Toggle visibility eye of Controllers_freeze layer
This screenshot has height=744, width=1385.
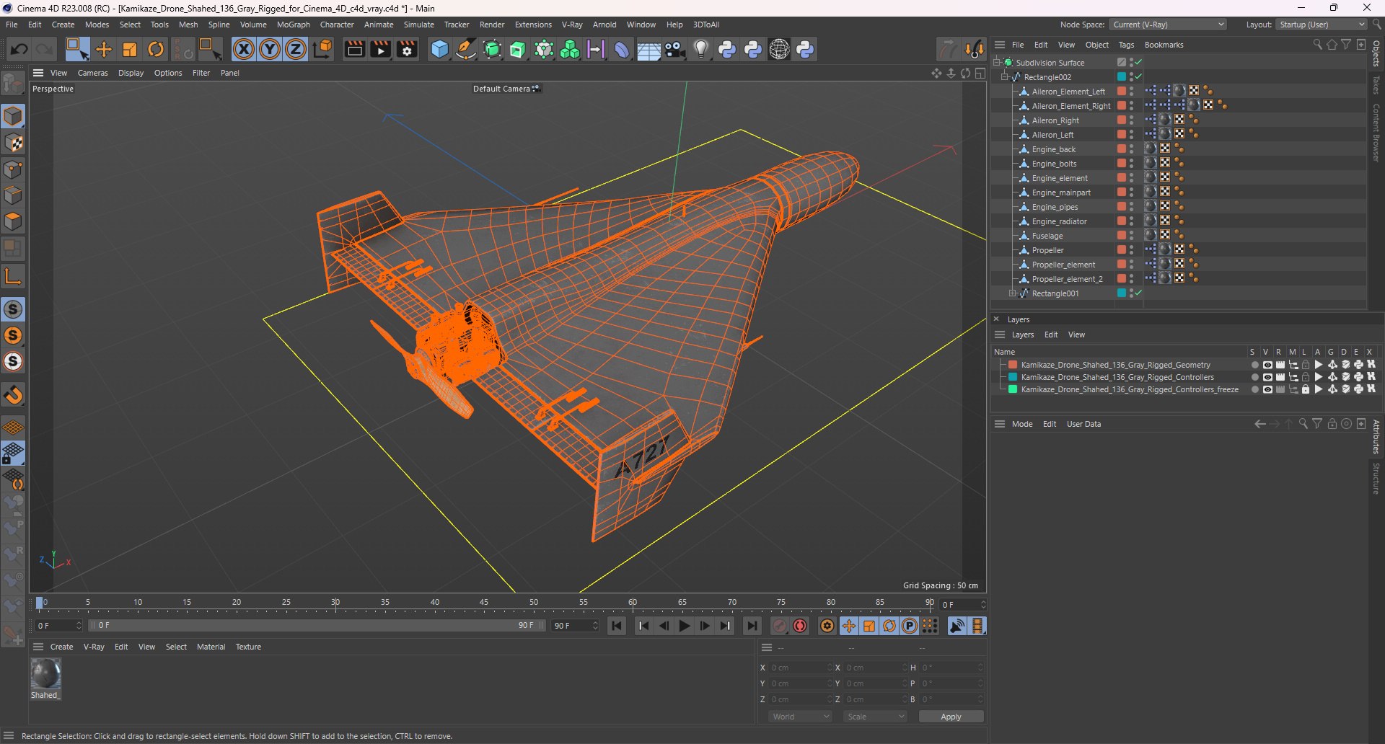coord(1267,389)
